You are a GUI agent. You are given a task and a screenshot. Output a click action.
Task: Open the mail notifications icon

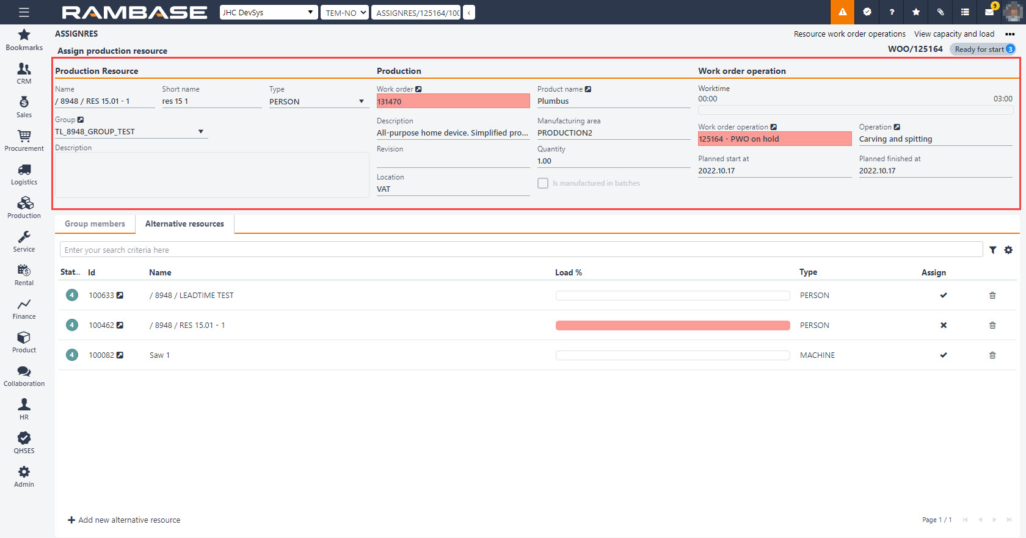tap(989, 12)
